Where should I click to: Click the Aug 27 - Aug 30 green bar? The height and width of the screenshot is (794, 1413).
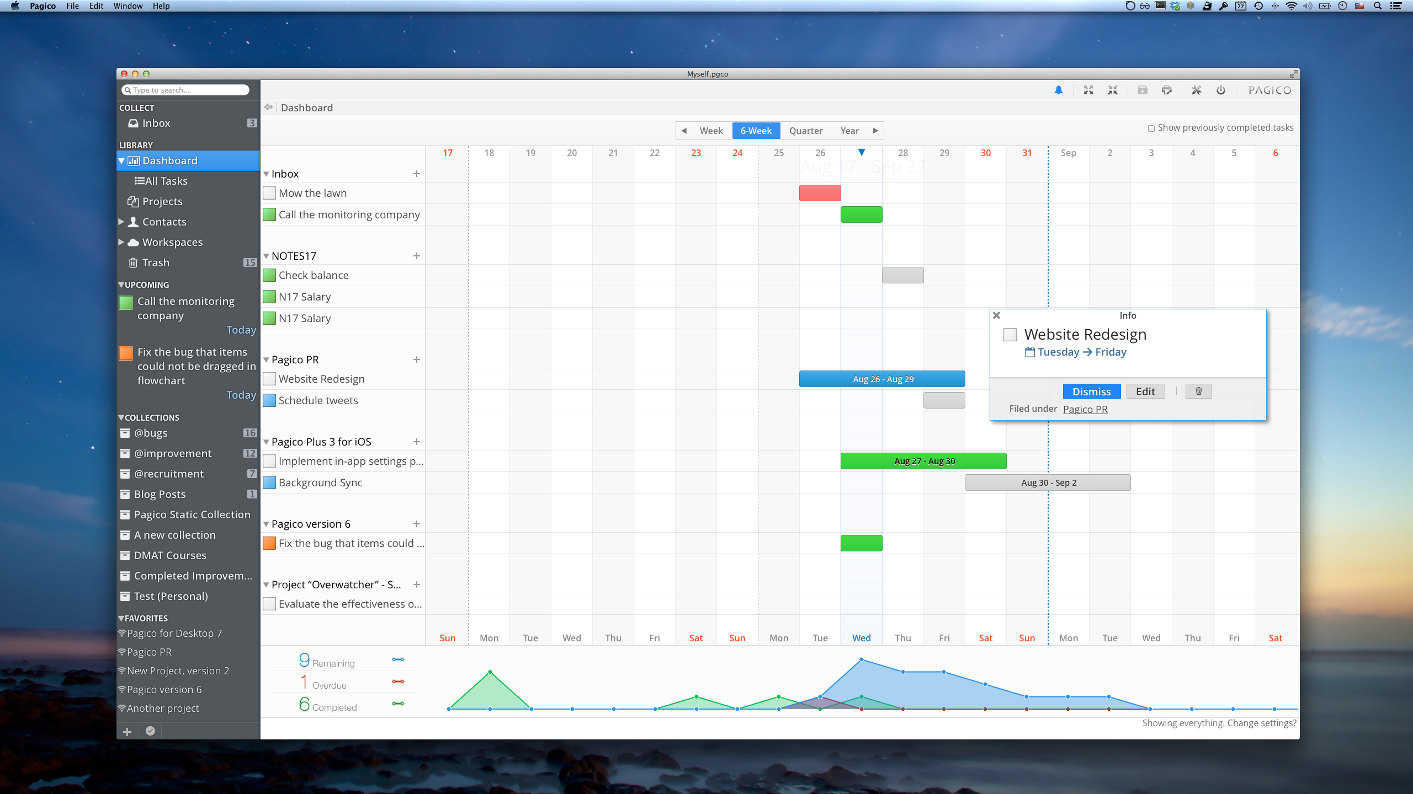coord(923,461)
